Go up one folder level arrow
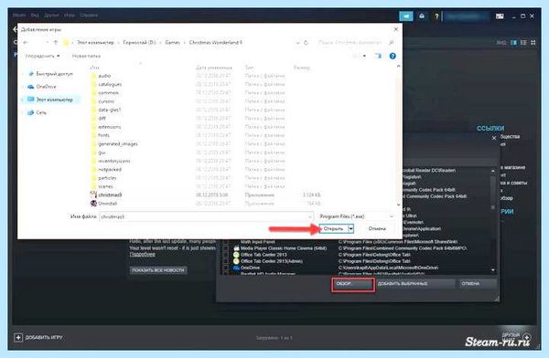This screenshot has height=358, width=549. tap(55, 42)
